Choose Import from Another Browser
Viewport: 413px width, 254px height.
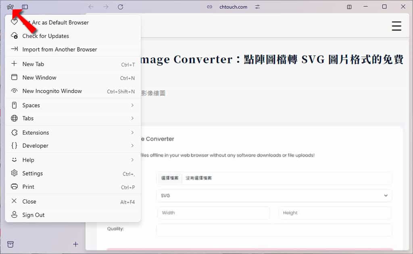coord(73,49)
